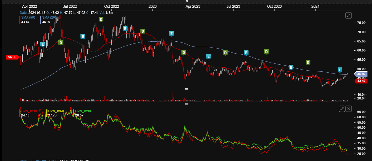The height and width of the screenshot is (161, 372).
Task: Click the Oct 2023 date axis label
Action: point(274,6)
